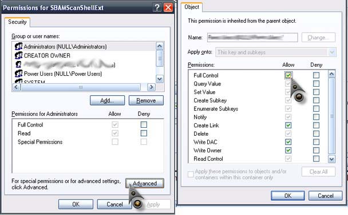Click the user list horizontal scrollbar thumb

81,87
